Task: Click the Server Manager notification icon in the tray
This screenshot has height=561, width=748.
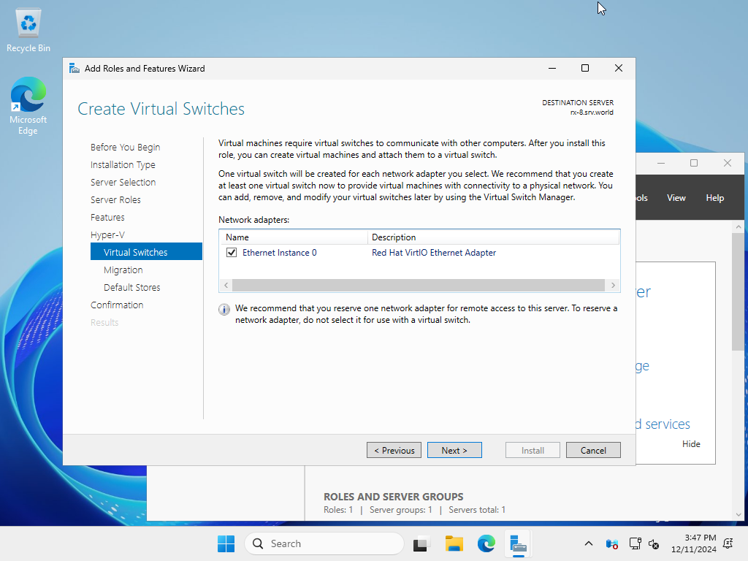Action: pos(611,543)
